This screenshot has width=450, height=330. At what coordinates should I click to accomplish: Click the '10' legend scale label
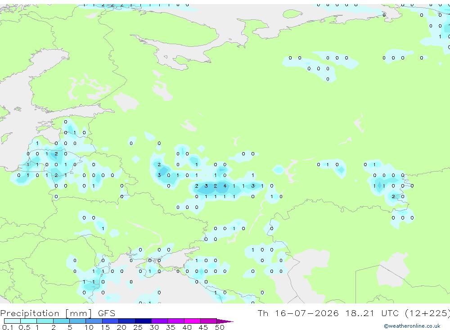click(x=89, y=327)
